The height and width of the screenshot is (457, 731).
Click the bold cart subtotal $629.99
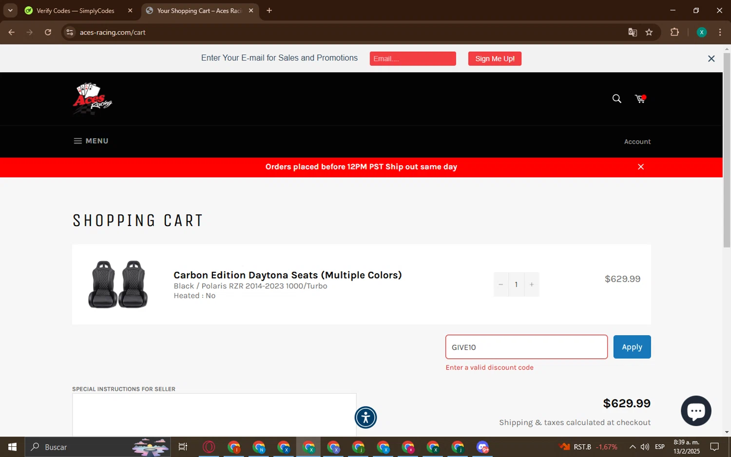click(627, 403)
